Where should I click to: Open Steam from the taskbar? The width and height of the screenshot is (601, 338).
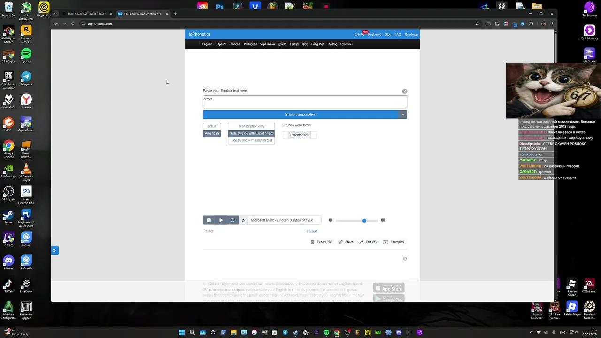pyautogui.click(x=295, y=332)
